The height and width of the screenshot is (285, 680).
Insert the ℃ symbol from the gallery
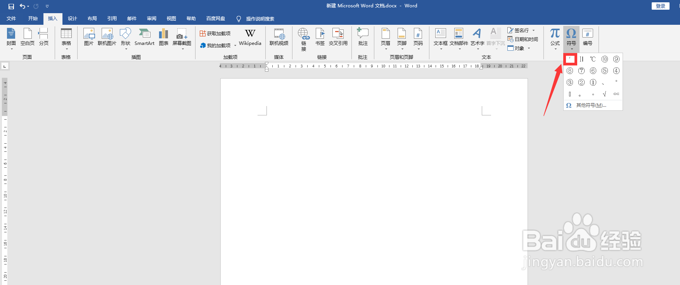pyautogui.click(x=593, y=59)
